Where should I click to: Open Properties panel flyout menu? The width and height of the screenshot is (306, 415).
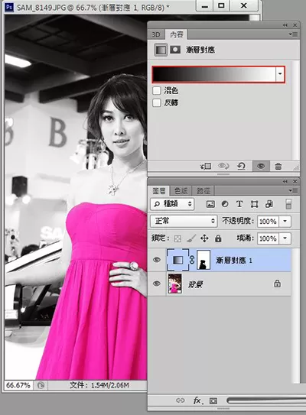(x=293, y=34)
